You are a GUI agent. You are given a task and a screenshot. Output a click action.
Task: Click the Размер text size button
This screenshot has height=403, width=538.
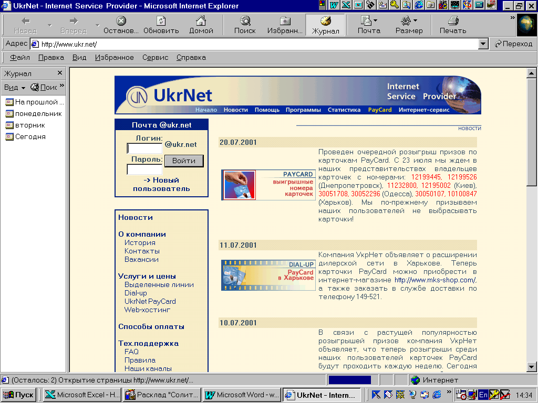point(409,25)
